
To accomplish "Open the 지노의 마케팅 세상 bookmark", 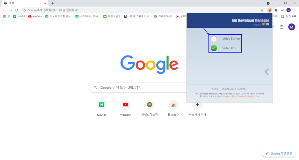I will [x=59, y=16].
